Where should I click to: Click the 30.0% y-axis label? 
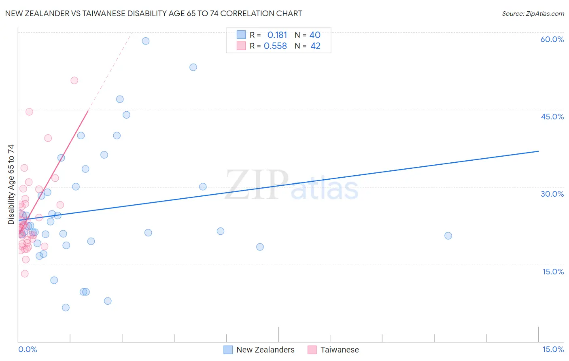(x=552, y=194)
